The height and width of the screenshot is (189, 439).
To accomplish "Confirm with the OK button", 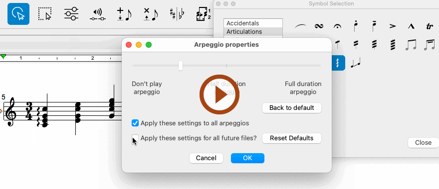I will (x=247, y=158).
